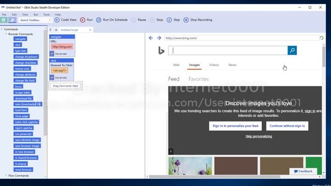331x186 pixels.
Task: Click the Feedback button
Action: click(x=303, y=171)
